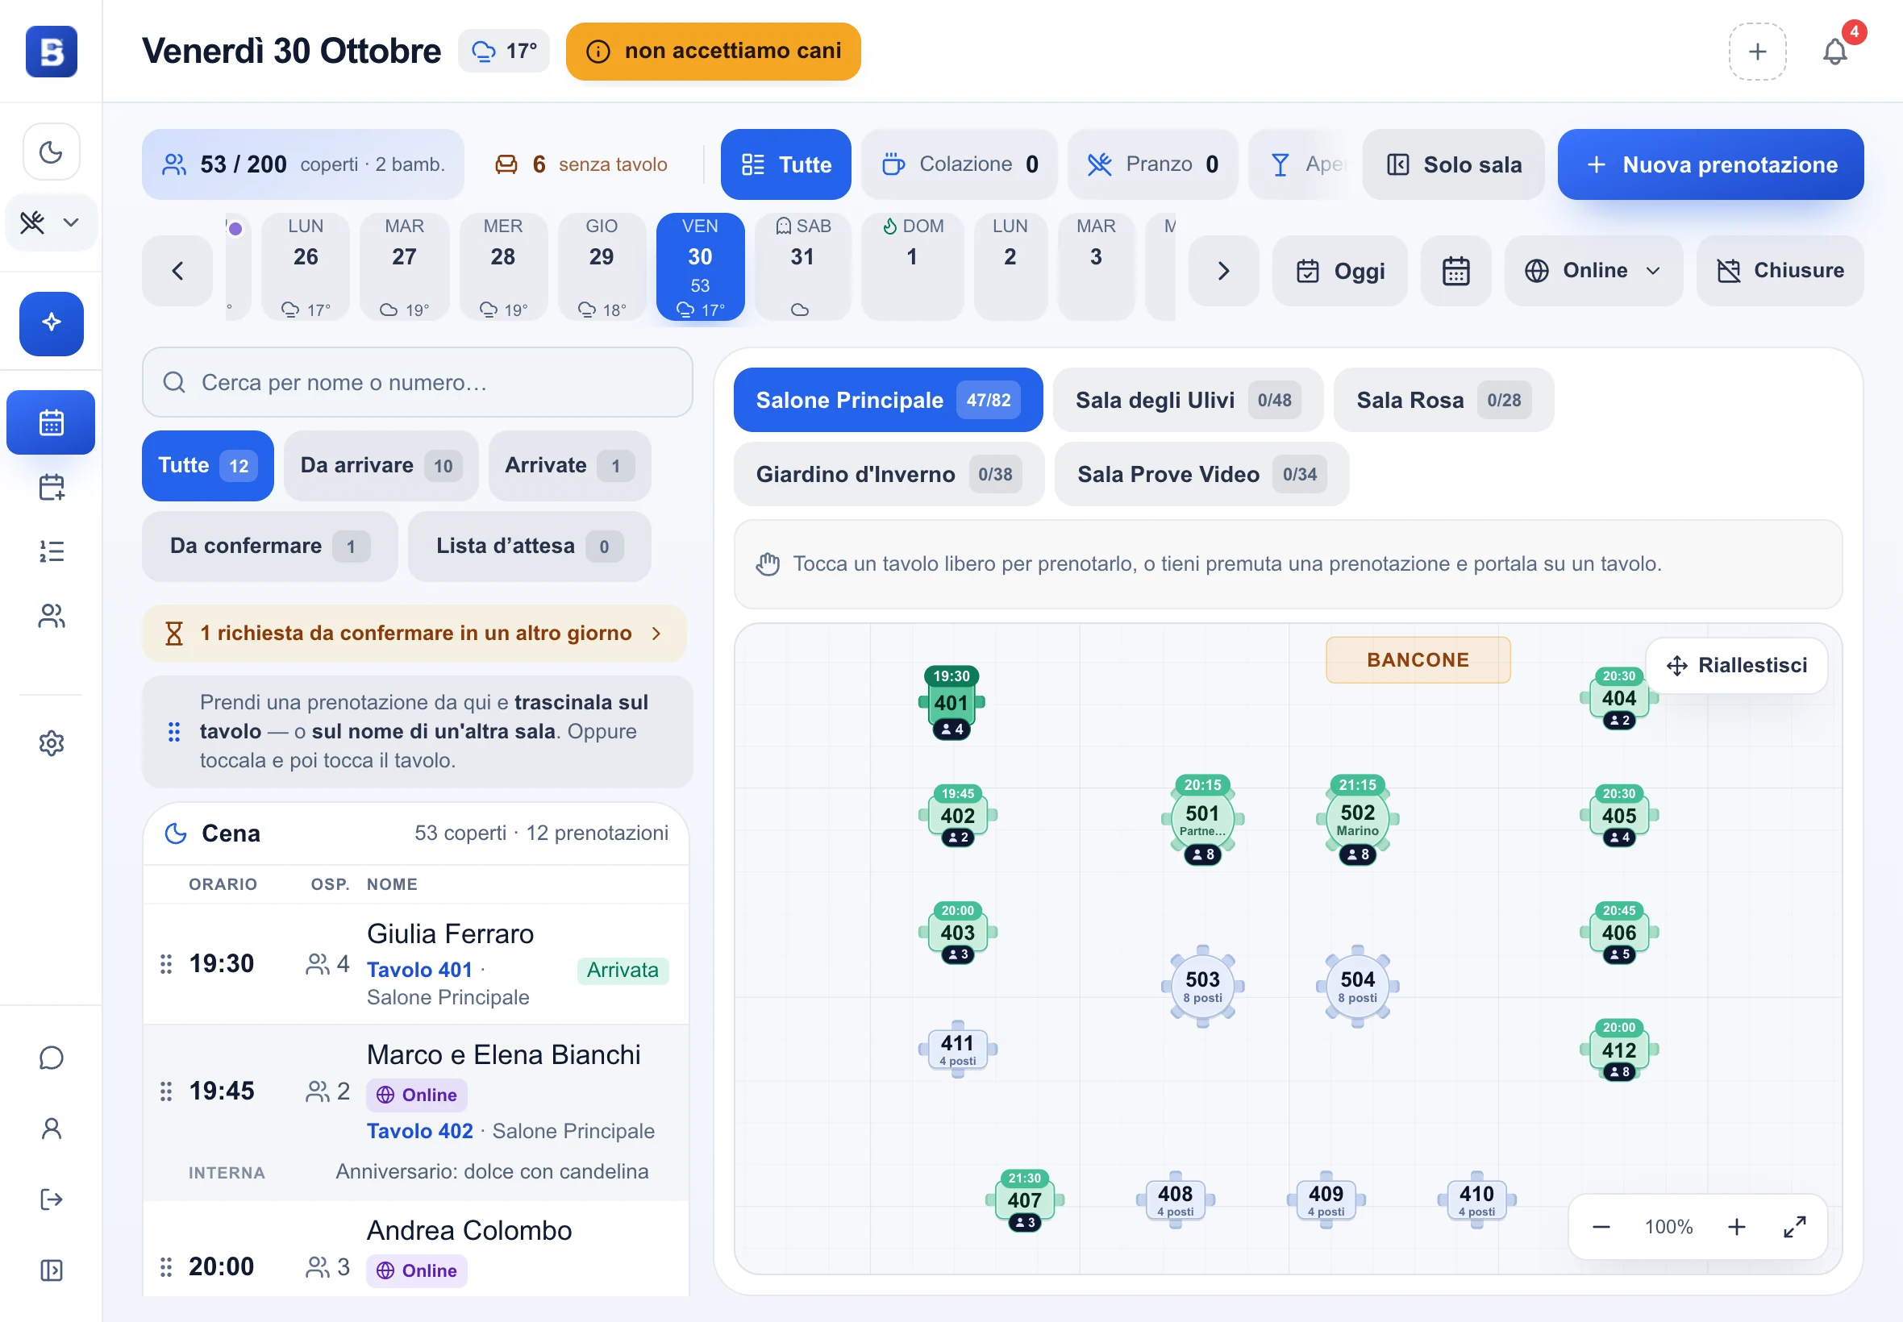Collapse the sidebar panel icon
This screenshot has width=1903, height=1322.
(x=52, y=1270)
